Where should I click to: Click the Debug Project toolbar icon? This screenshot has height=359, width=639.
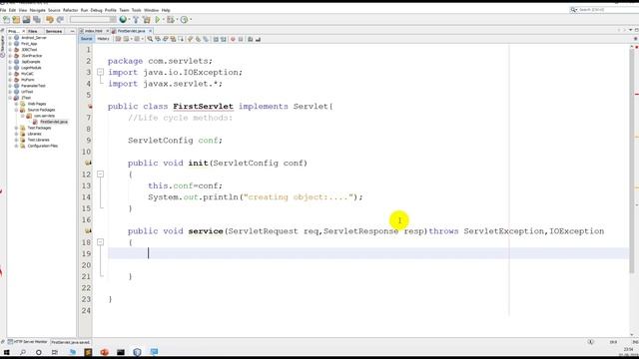[x=171, y=20]
